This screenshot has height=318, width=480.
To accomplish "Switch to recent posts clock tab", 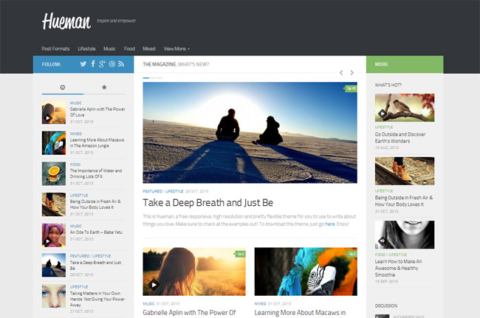I will coord(63,88).
